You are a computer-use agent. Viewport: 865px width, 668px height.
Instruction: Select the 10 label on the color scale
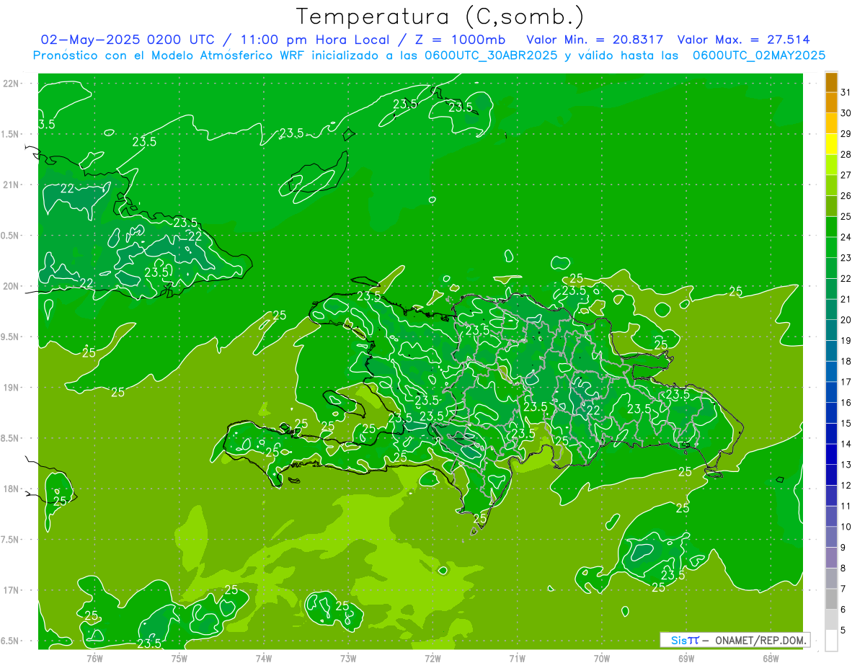coord(846,527)
